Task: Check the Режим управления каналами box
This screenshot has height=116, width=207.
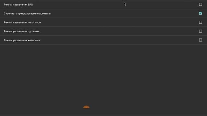Action: coord(201,40)
